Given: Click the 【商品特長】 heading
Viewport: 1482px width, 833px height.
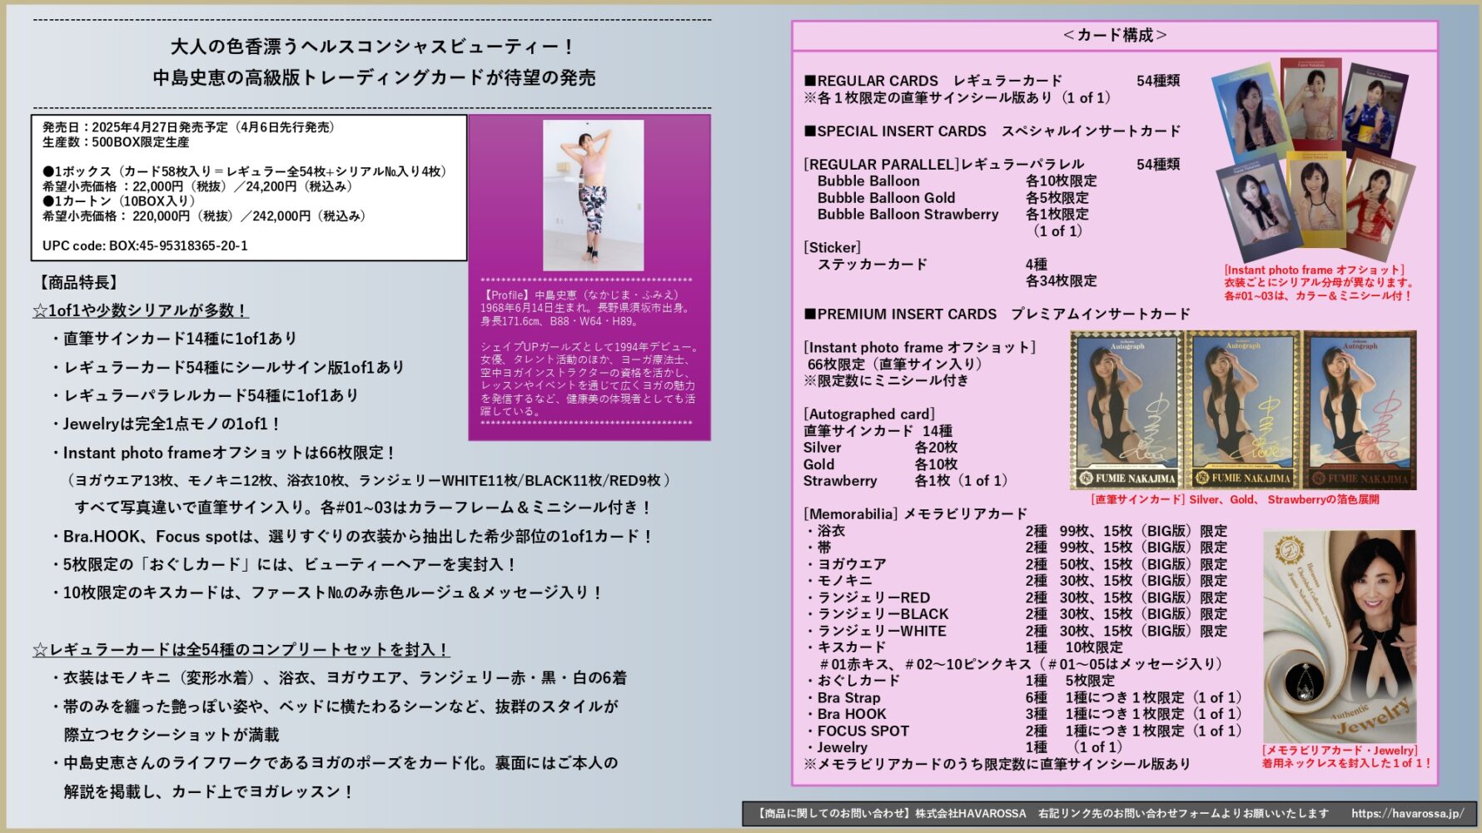Looking at the screenshot, I should click(78, 282).
